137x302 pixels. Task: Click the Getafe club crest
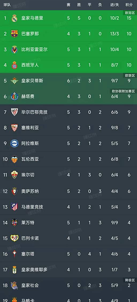[14, 96]
